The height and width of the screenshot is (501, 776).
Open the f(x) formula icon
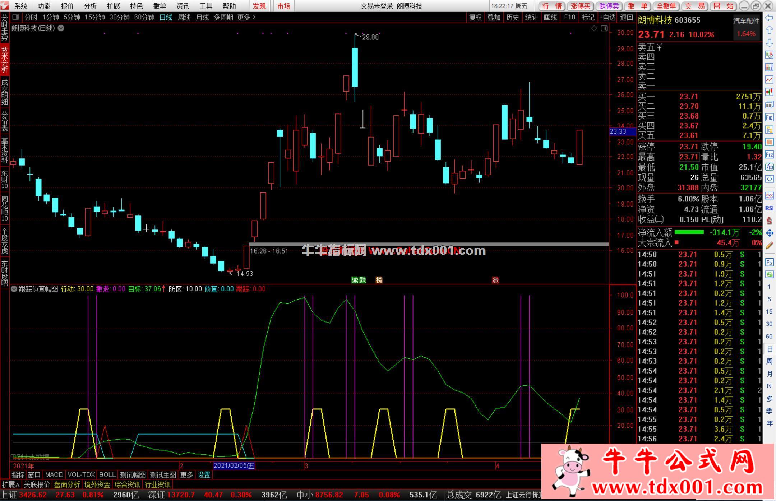(x=769, y=167)
